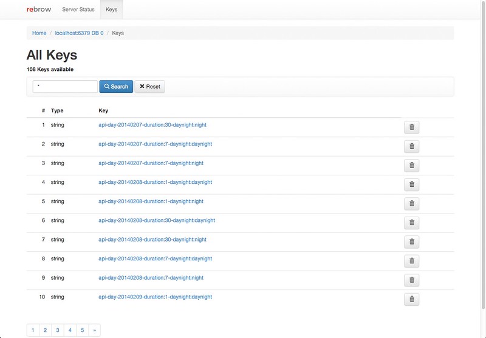Click the vertical page scrollbar
This screenshot has height=338, width=486.
tap(484, 155)
